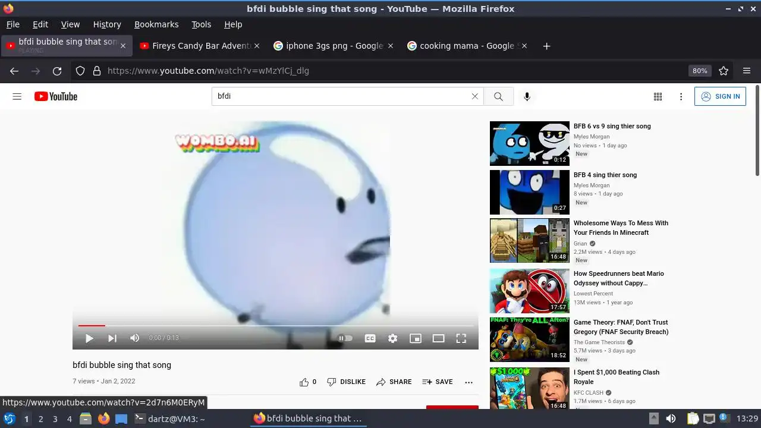Open the file manager taskbar launcher
This screenshot has width=761, height=428.
(x=85, y=418)
